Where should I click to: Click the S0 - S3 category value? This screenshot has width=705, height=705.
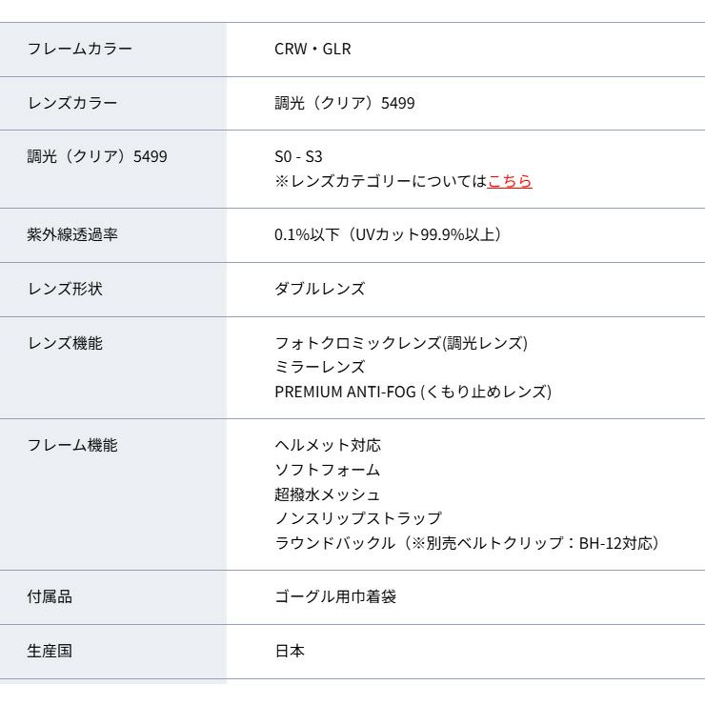point(298,156)
